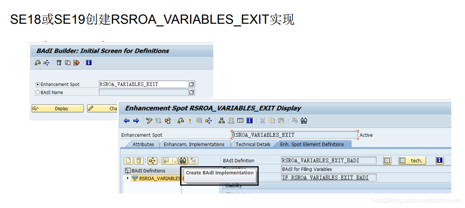Click the Active/Inactive toggle icon in Enhancement Spot toolbar
The width and height of the screenshot is (465, 208).
(158, 121)
